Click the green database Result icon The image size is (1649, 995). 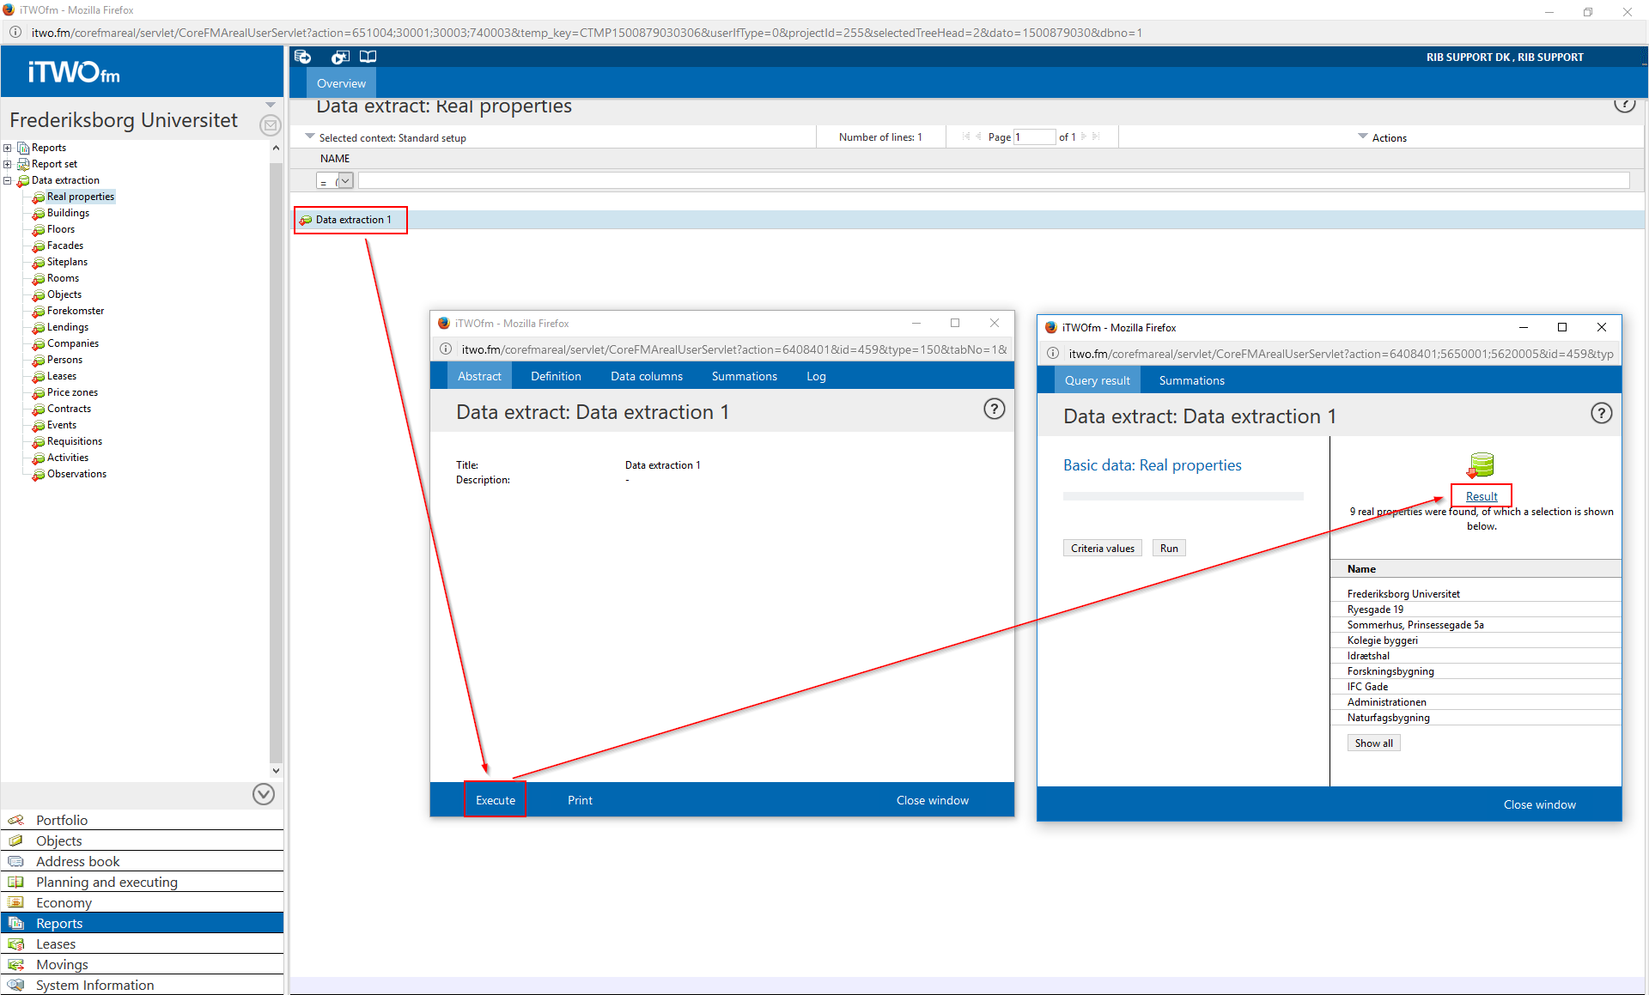click(1481, 465)
